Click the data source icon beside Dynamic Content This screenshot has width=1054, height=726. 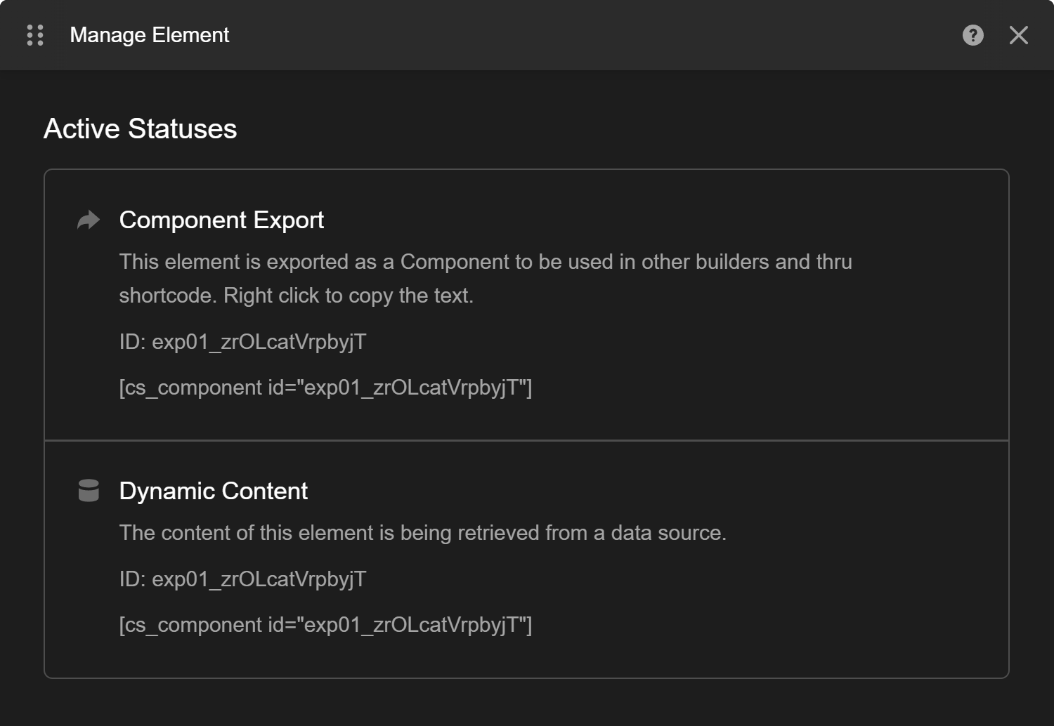pos(89,490)
